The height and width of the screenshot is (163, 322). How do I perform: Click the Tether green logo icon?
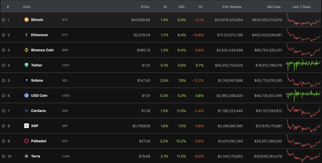pos(26,65)
